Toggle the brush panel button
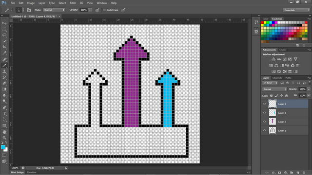Image resolution: width=312 pixels, height=175 pixels. coord(29,10)
